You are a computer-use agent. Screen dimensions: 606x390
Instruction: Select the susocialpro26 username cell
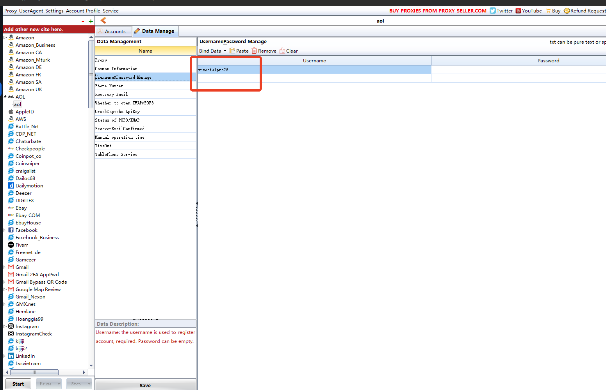click(314, 70)
